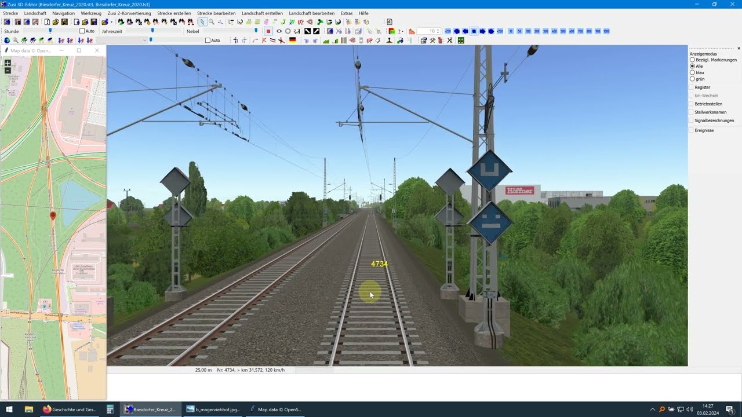Enable the Betriebsstellen checkbox
The width and height of the screenshot is (742, 417).
pos(692,104)
